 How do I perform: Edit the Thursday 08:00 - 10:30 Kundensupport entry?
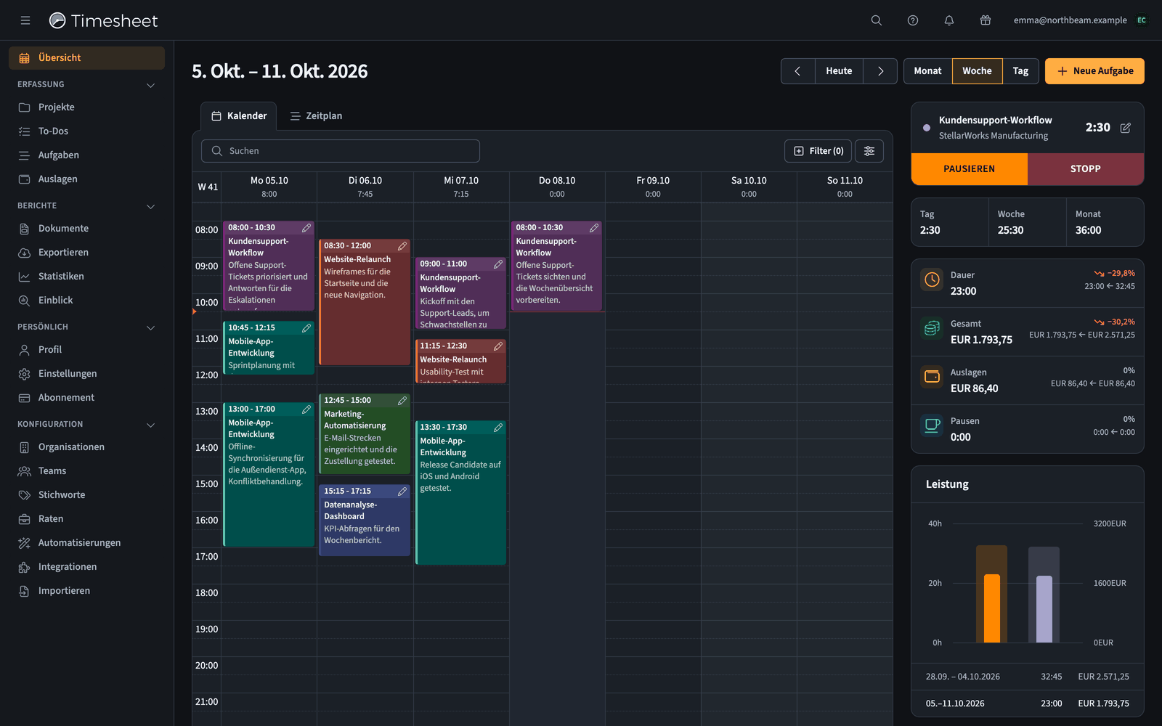594,228
